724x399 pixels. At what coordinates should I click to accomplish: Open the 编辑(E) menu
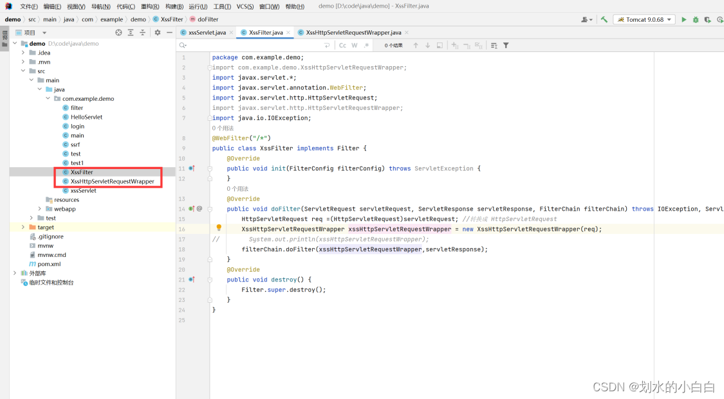(52, 6)
